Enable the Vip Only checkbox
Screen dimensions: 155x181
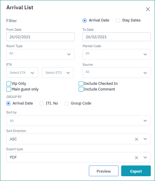[x=9, y=84]
